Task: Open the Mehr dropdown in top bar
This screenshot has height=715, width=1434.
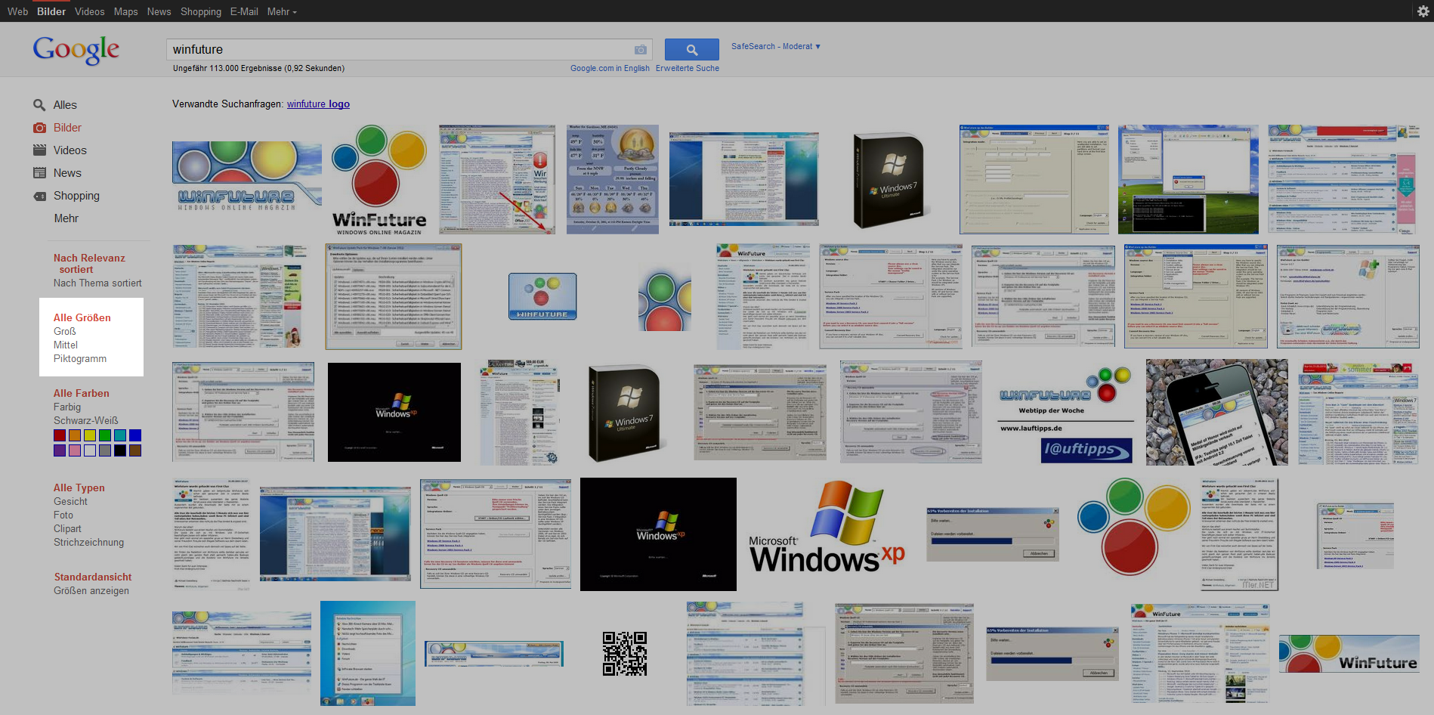Action: tap(282, 11)
